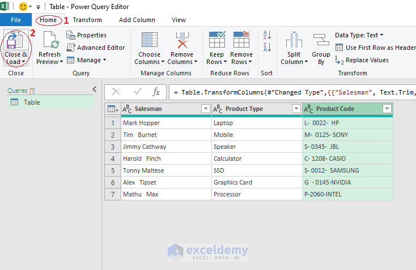Viewport: 416px width, 270px height.
Task: Click cell S- 0012- SAMSUNG
Action: pos(348,170)
